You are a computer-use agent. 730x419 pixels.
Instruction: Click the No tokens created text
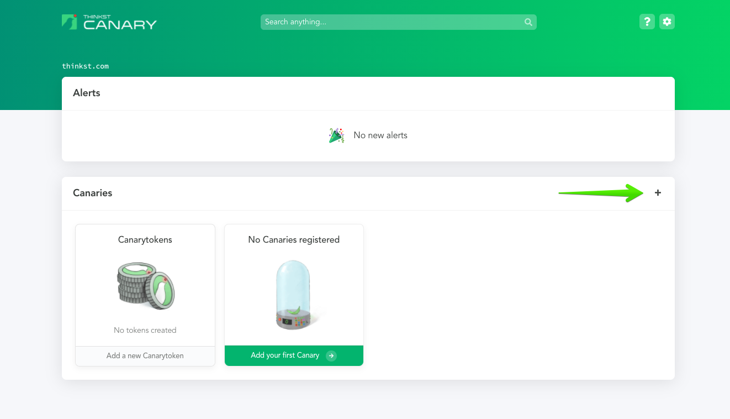(x=145, y=330)
